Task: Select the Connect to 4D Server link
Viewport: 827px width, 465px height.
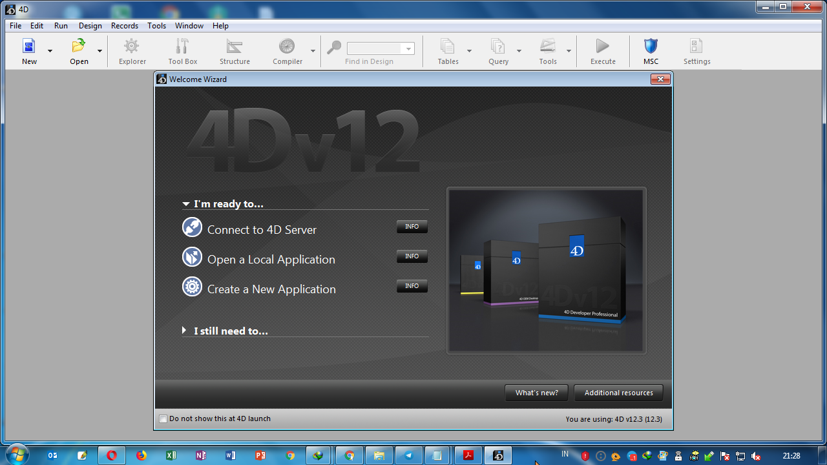Action: (262, 230)
